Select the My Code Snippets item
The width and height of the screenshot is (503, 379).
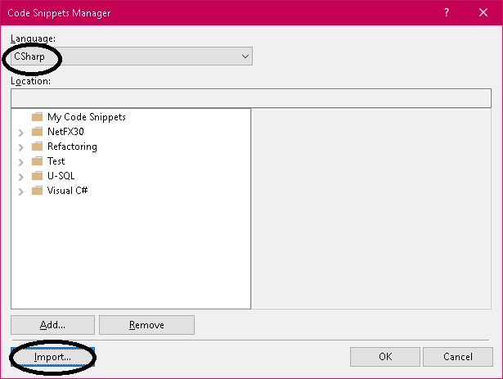pyautogui.click(x=86, y=117)
